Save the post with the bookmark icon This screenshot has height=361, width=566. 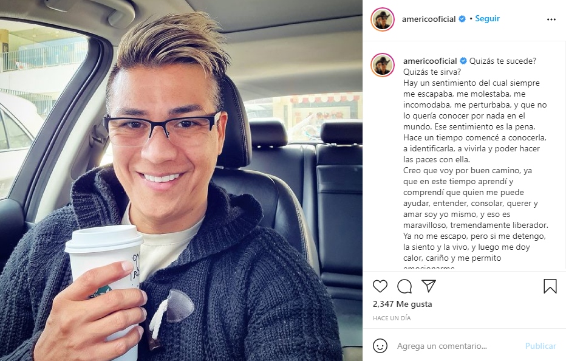(x=550, y=286)
